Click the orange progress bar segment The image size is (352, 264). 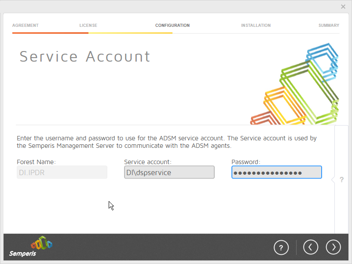tap(50, 33)
